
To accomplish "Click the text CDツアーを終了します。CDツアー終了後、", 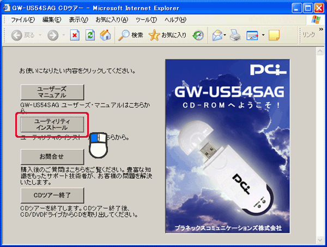I will pyautogui.click(x=75, y=208).
